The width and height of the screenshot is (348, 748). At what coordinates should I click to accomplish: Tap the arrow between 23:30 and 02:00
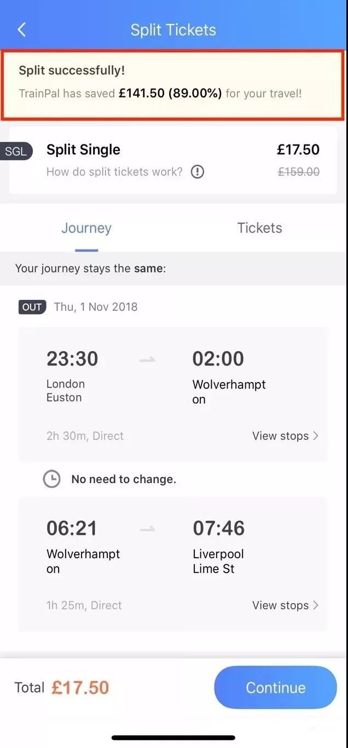tap(147, 359)
